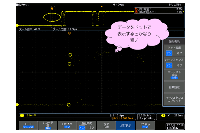The width and height of the screenshot is (200, 133).
Task: Click the zoom box bracket in overview window
Action: (53, 17)
